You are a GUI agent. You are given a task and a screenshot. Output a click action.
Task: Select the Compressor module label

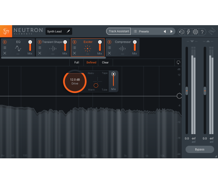[x=123, y=42]
